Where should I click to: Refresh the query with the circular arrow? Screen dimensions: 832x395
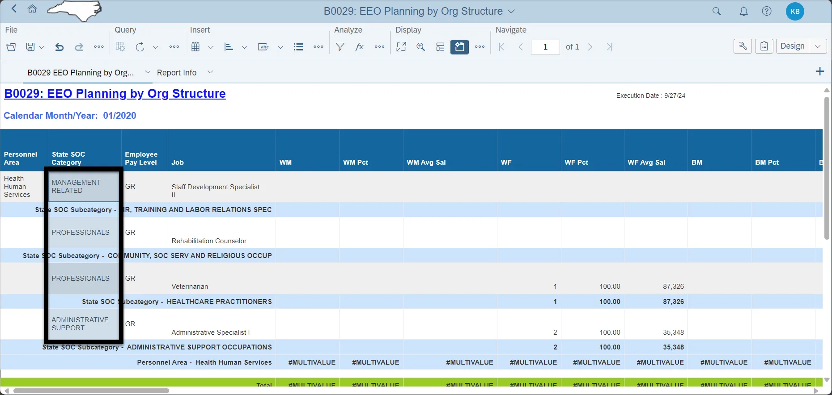click(140, 47)
